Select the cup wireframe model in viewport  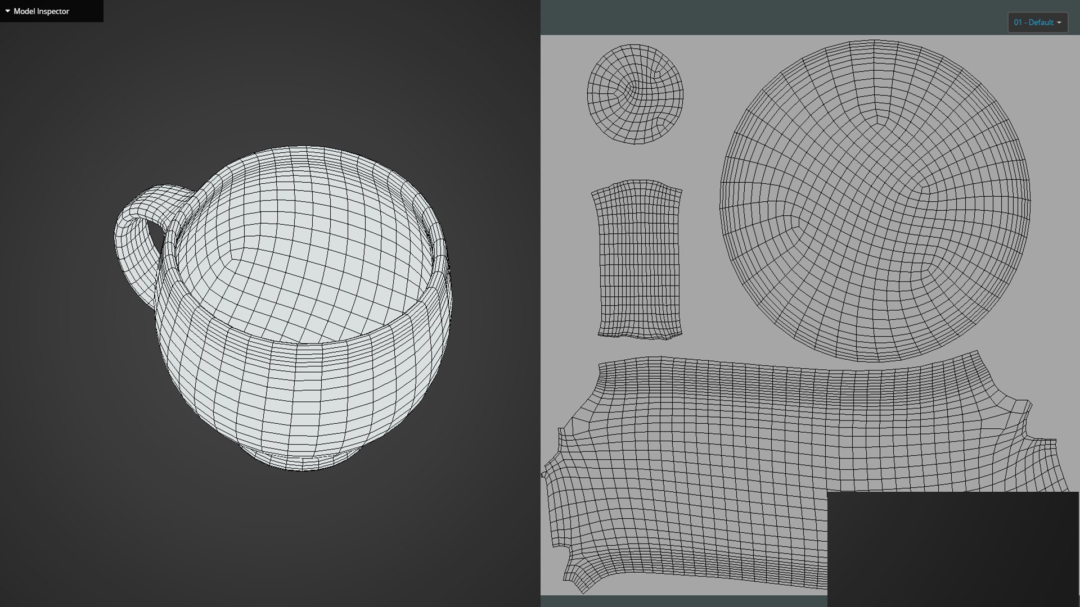point(283,308)
